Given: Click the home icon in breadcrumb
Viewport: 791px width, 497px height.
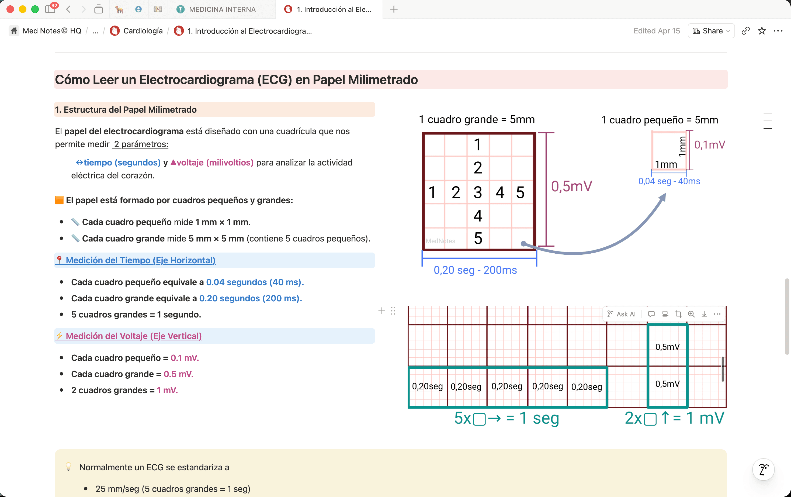Looking at the screenshot, I should (x=14, y=31).
